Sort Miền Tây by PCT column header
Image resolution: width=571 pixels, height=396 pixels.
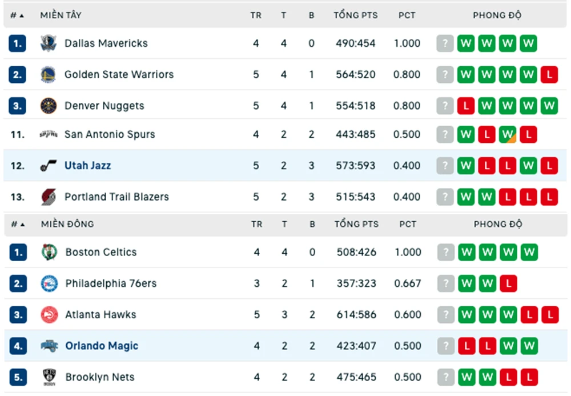(x=407, y=15)
